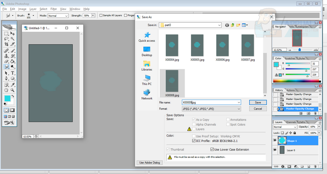Screen dimensions: 327x174
Task: Expand the File name dropdown
Action: point(239,102)
